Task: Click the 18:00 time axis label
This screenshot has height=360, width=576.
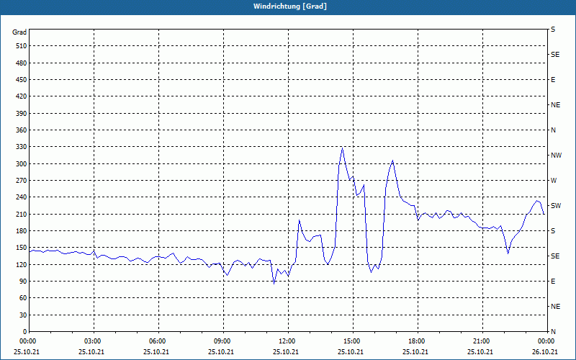Action: [418, 341]
